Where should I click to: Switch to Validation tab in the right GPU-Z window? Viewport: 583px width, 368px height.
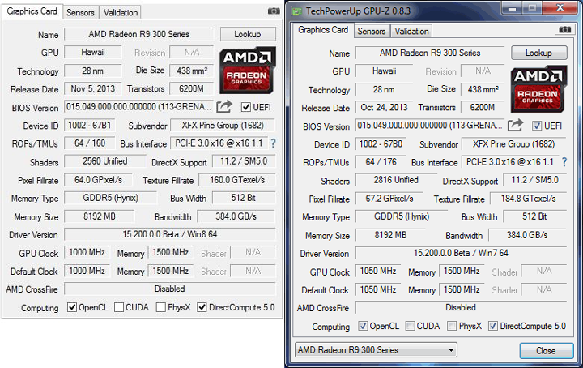(x=411, y=32)
